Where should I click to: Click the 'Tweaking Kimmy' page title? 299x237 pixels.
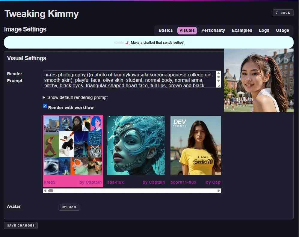pos(41,14)
